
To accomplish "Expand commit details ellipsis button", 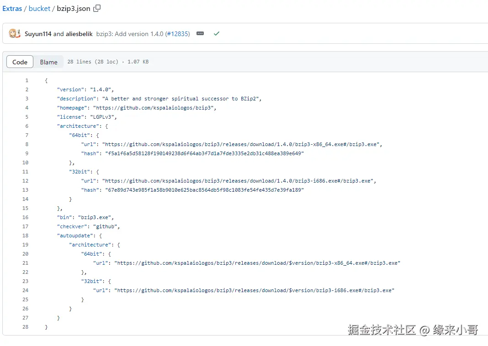I will (x=200, y=33).
